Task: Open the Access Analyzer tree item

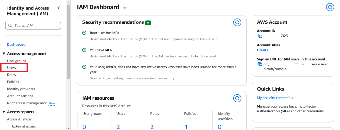Action: 19,119
